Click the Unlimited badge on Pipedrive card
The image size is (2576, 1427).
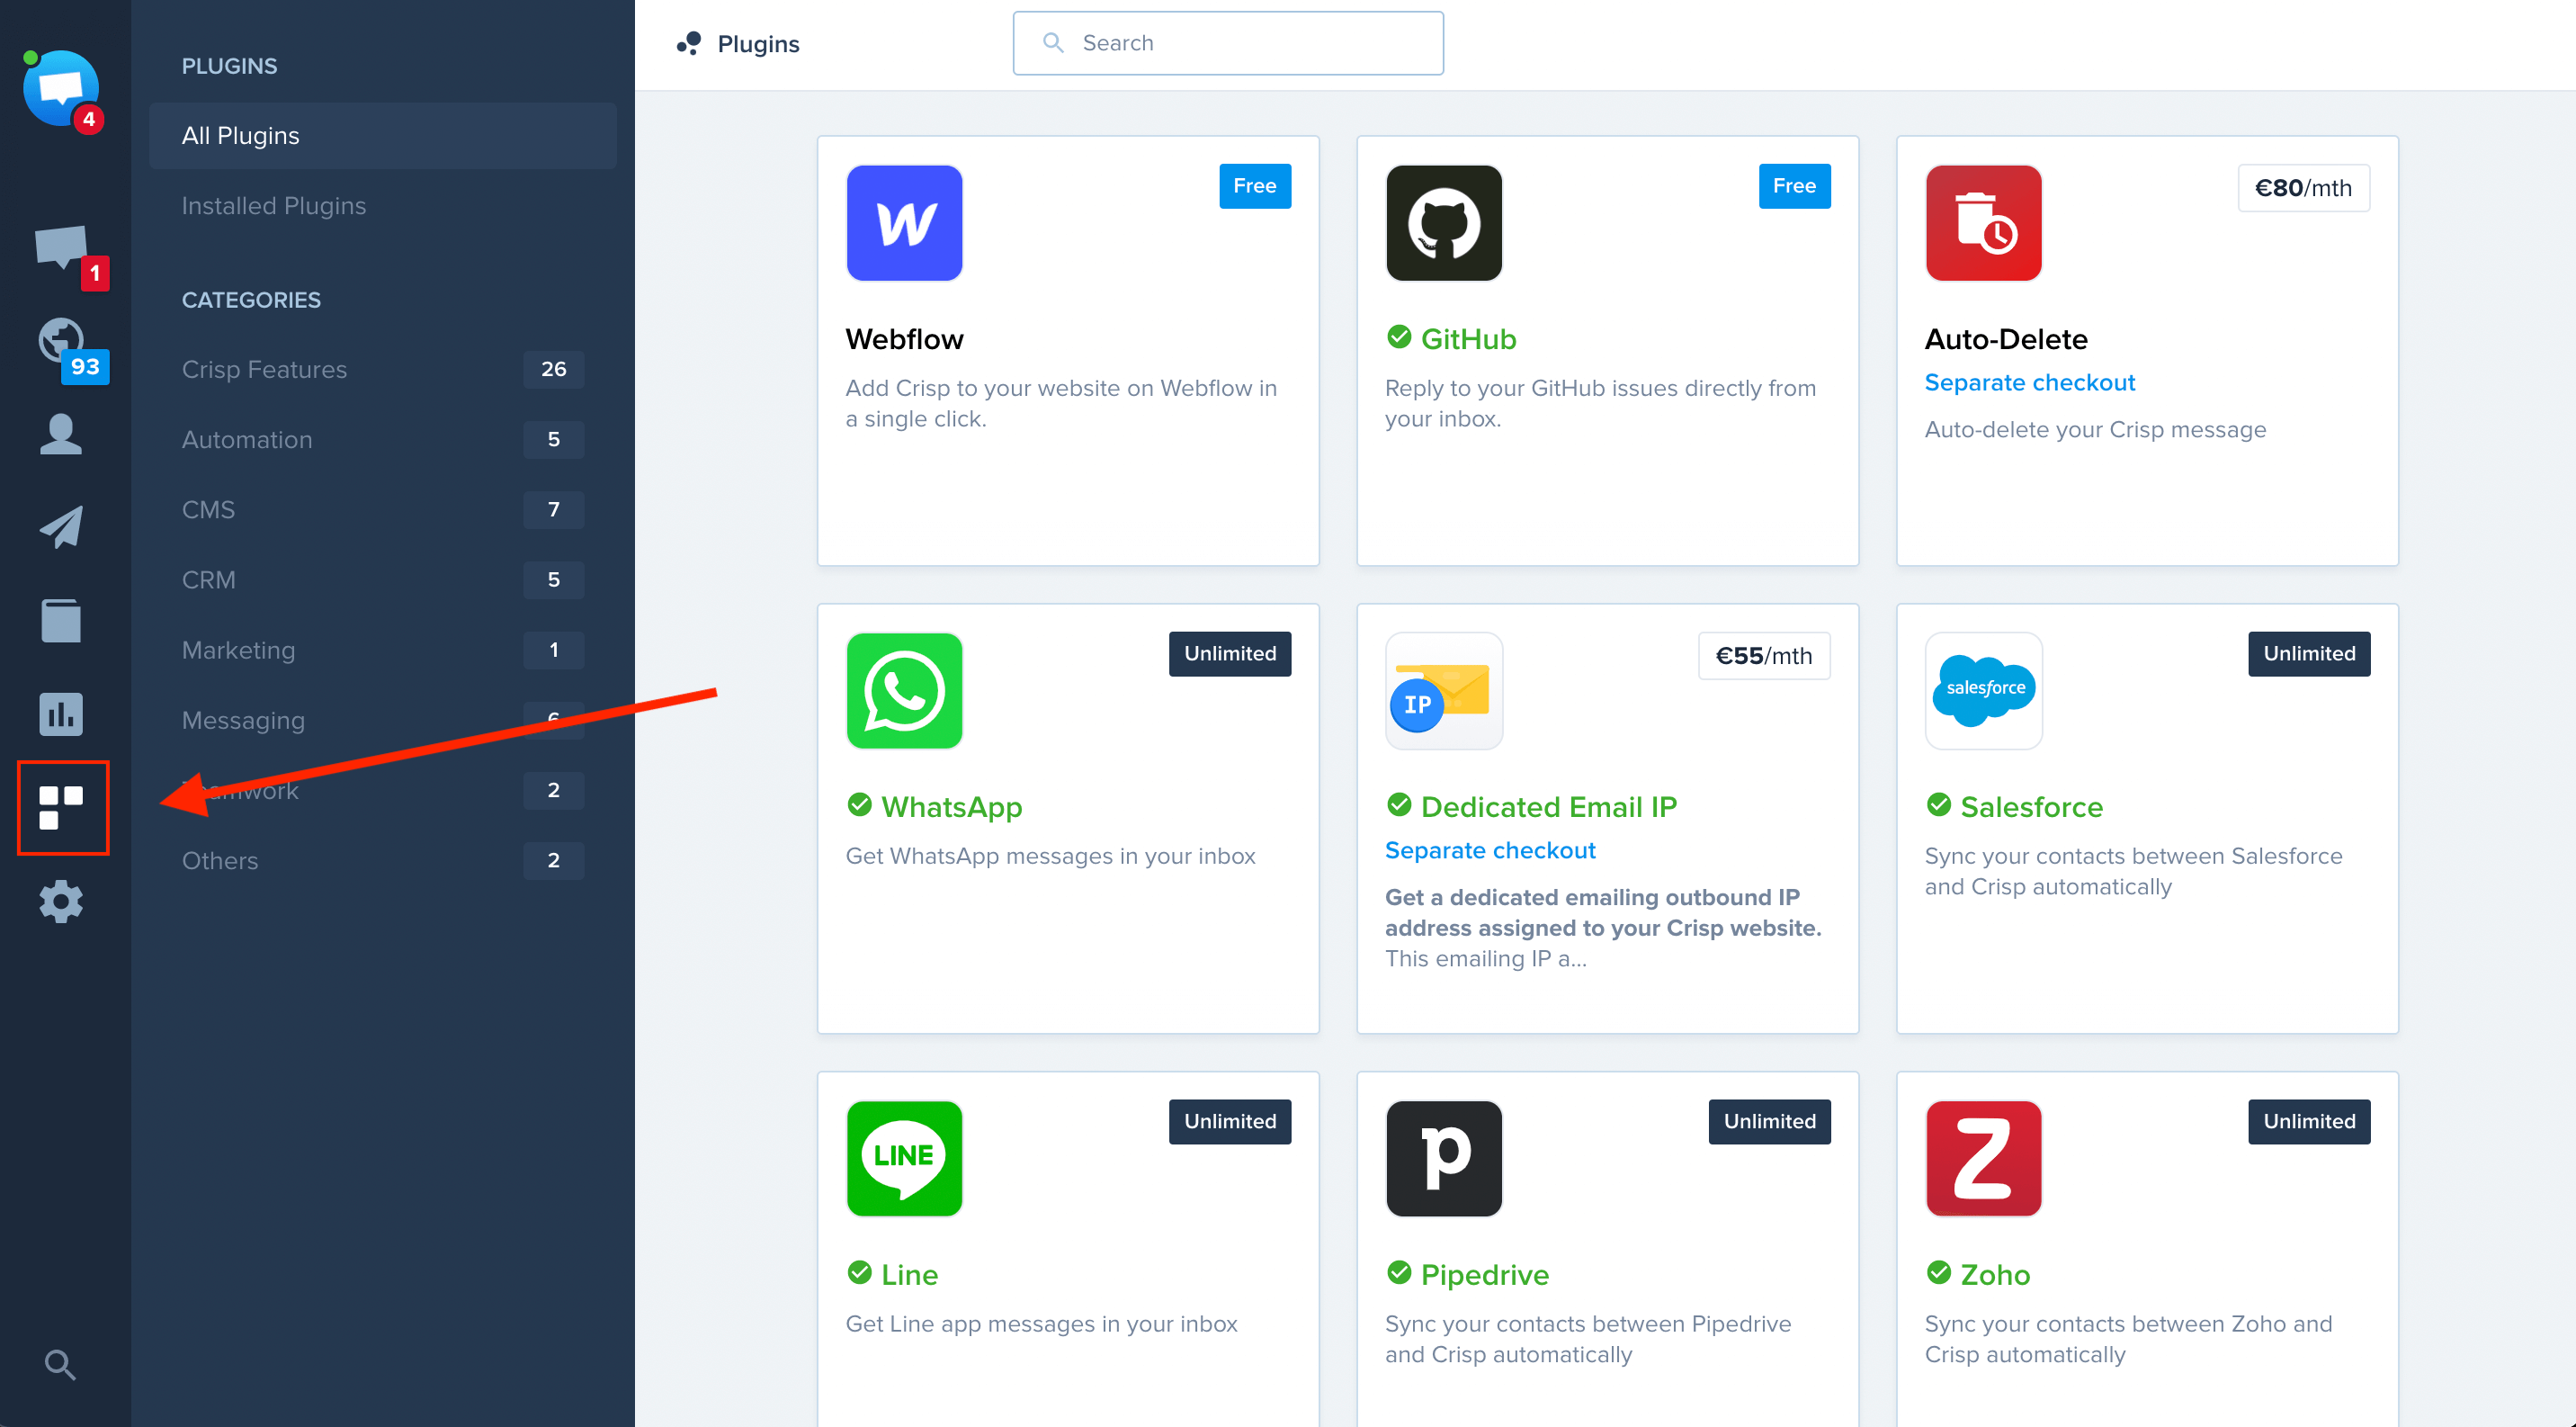[x=1769, y=1122]
